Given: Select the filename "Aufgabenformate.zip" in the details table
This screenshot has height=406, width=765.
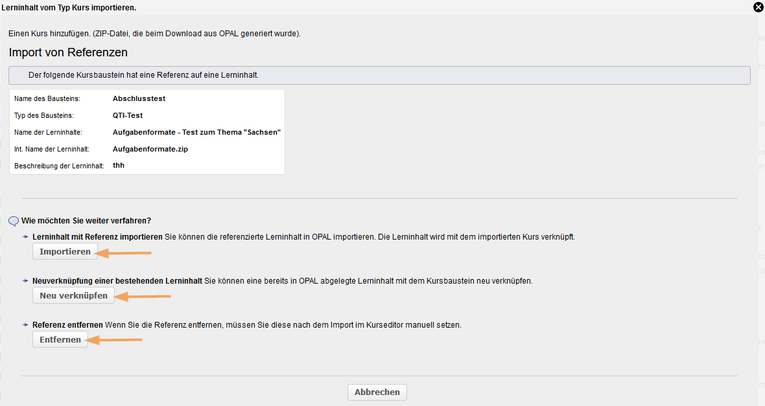Looking at the screenshot, I should pyautogui.click(x=150, y=148).
